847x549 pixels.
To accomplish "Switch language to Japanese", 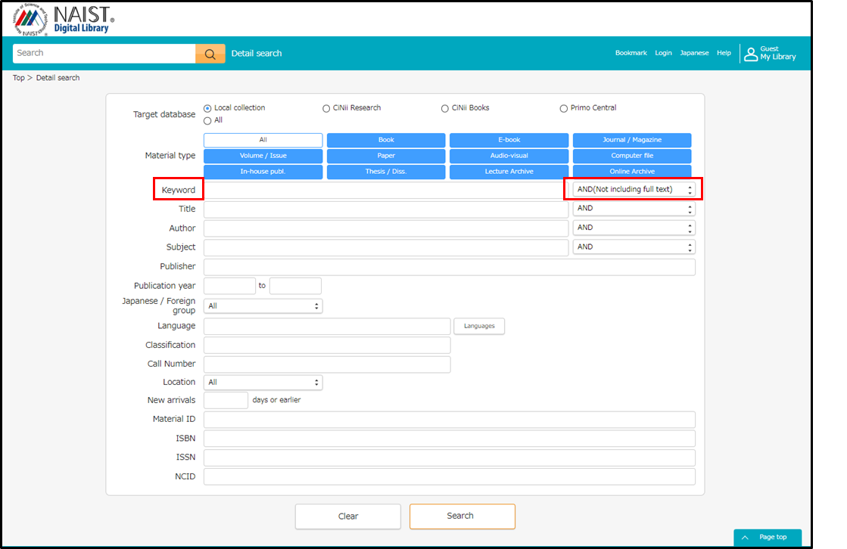I will (694, 53).
